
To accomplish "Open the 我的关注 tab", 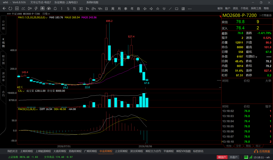I will [x=13, y=151].
